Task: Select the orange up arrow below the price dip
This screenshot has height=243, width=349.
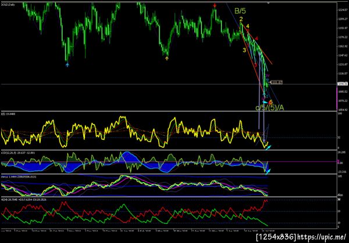Action: pyautogui.click(x=167, y=59)
